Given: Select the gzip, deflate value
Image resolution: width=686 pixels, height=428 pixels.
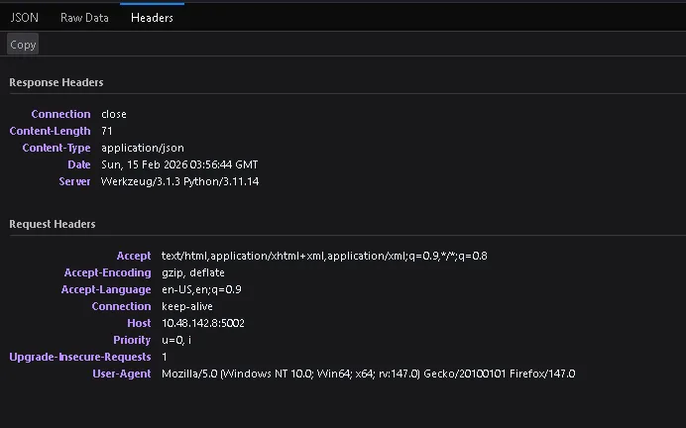Looking at the screenshot, I should tap(192, 272).
